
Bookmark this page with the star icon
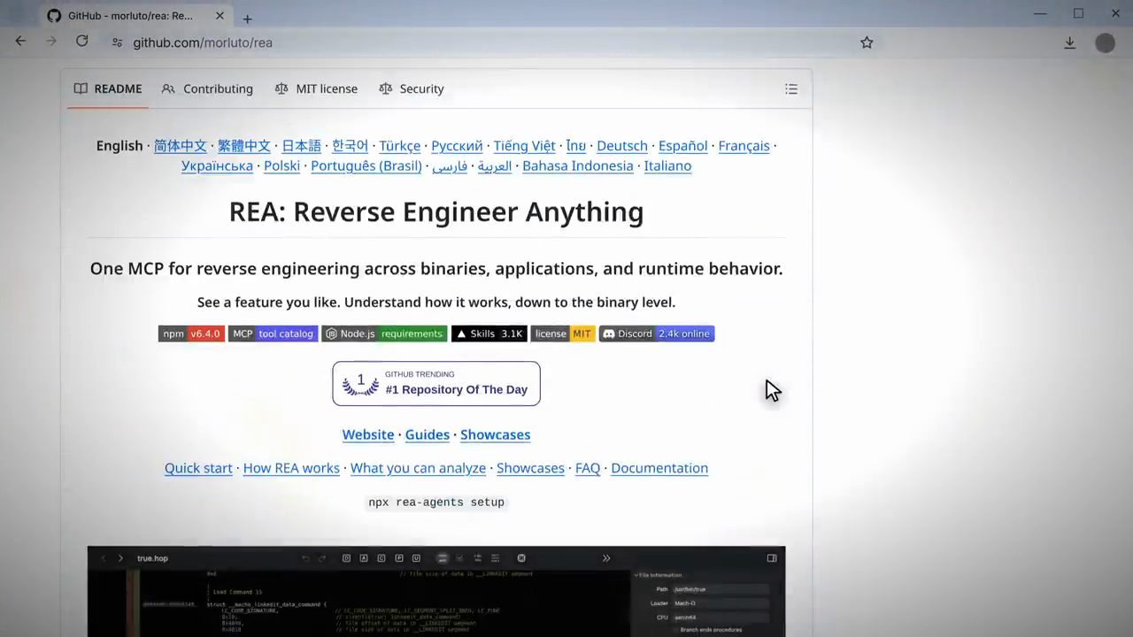point(867,42)
